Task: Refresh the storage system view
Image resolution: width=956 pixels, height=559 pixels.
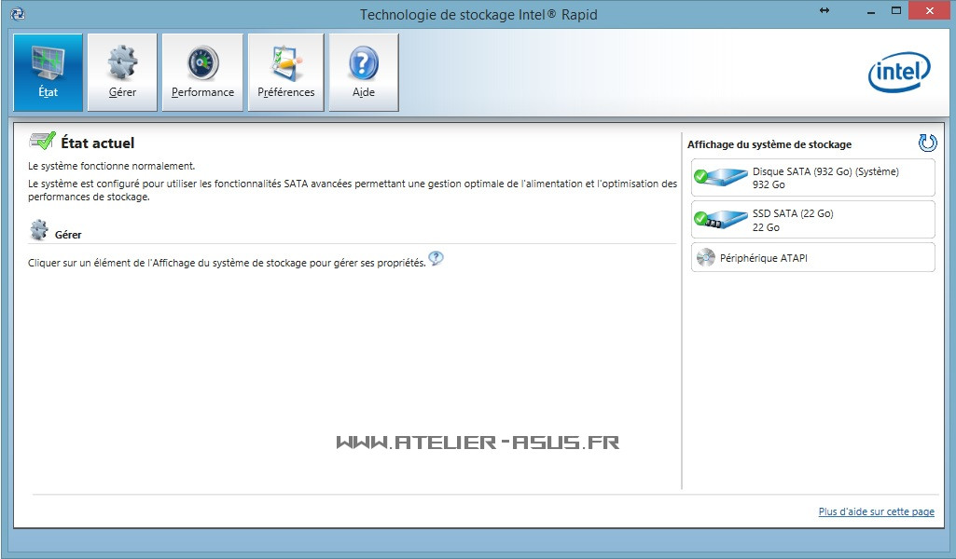Action: coord(927,143)
